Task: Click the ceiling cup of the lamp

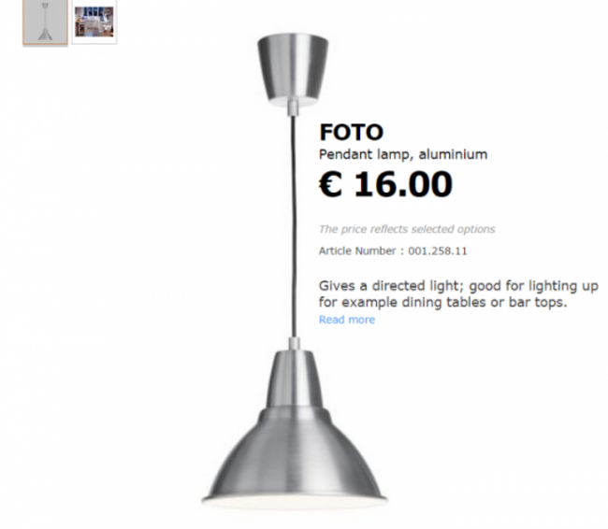Action: tap(293, 70)
